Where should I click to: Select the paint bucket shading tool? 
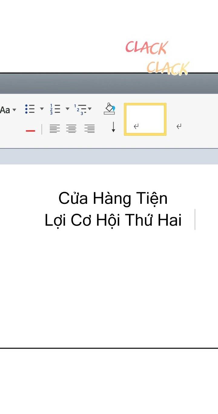109,109
